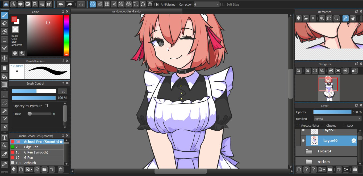The width and height of the screenshot is (363, 176).
Task: Enable Protect Alpha checkbox
Action: pyautogui.click(x=299, y=126)
